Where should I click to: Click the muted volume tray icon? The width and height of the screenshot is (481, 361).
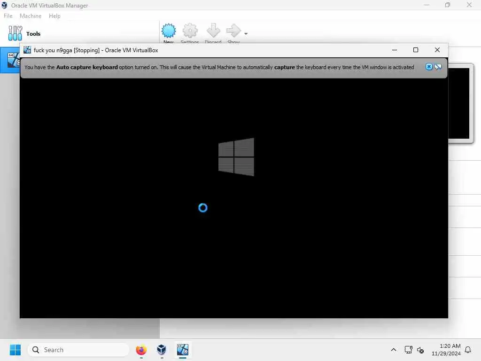tap(420, 350)
